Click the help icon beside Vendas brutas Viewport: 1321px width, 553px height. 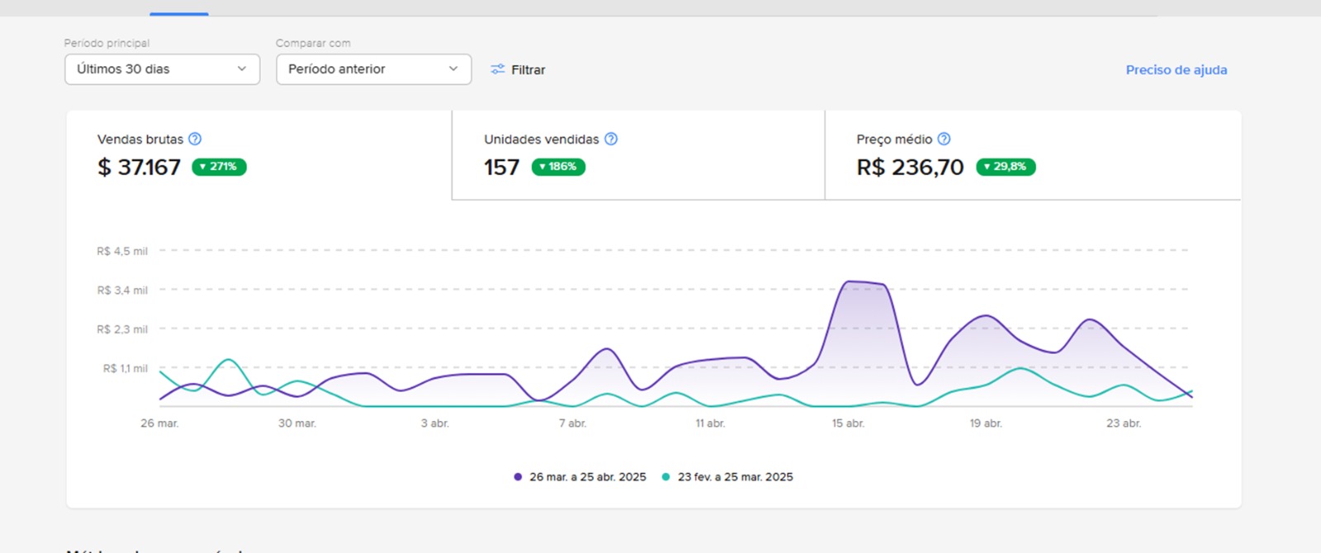[x=195, y=139]
